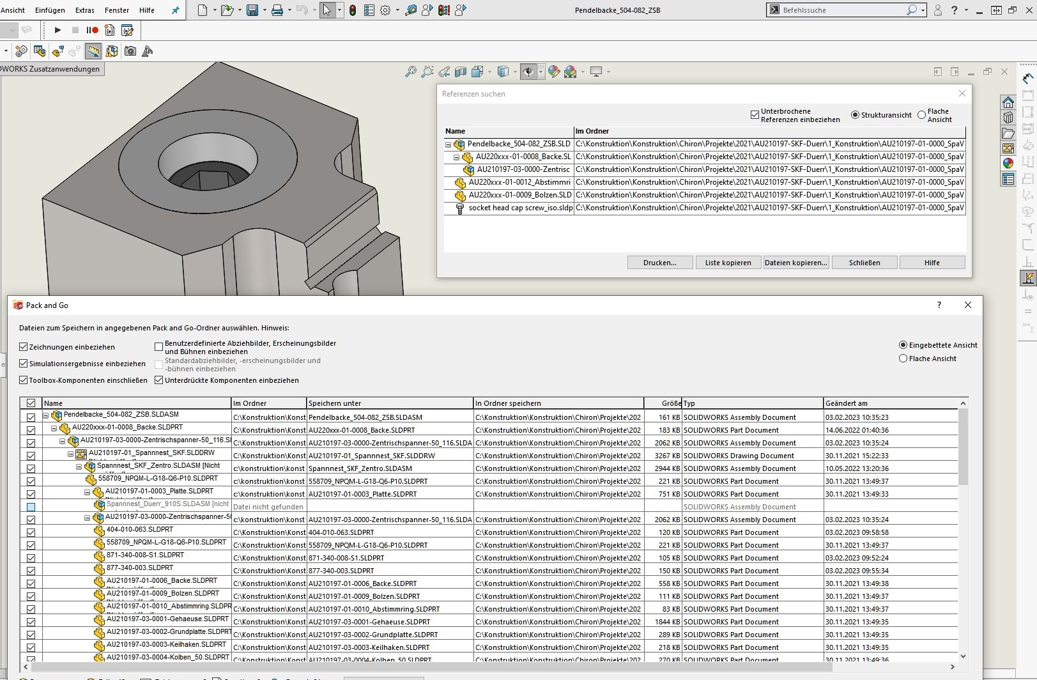Click the Dateien kopieren... button
1037x680 pixels.
coord(796,263)
